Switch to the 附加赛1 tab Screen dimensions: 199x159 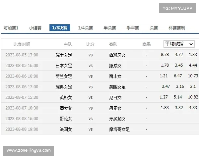click(11, 28)
